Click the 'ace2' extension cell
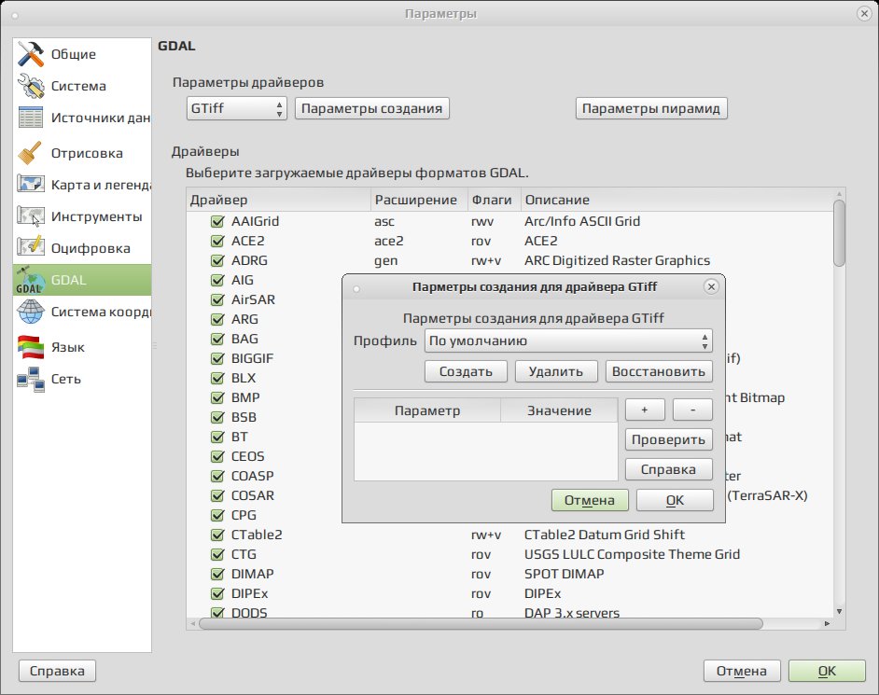The image size is (879, 695). (x=388, y=241)
